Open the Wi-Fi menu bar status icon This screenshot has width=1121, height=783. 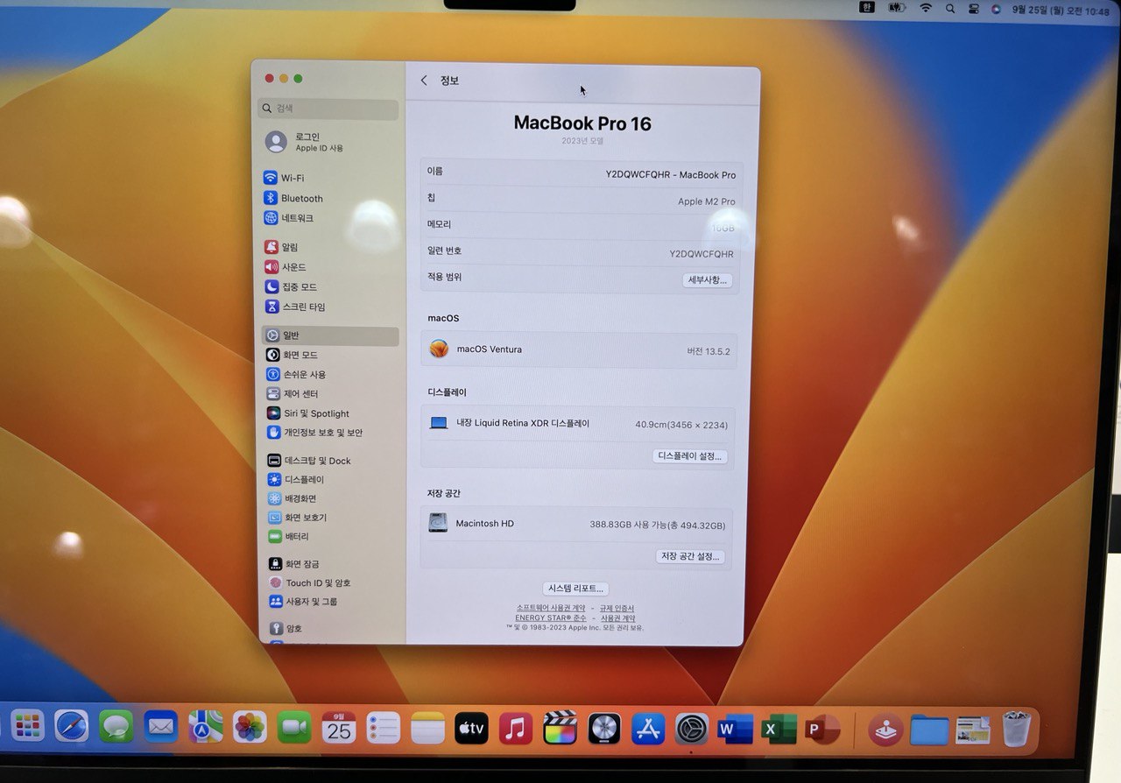926,8
